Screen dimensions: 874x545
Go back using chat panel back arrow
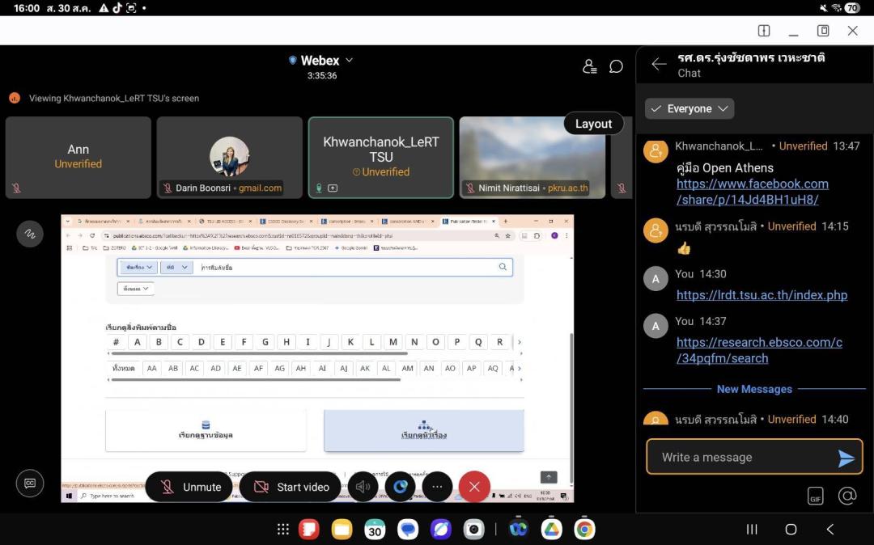(659, 65)
